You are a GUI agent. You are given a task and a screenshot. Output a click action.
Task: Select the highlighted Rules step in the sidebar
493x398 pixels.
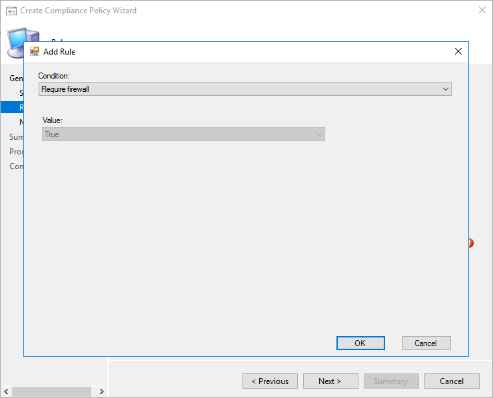(x=12, y=107)
